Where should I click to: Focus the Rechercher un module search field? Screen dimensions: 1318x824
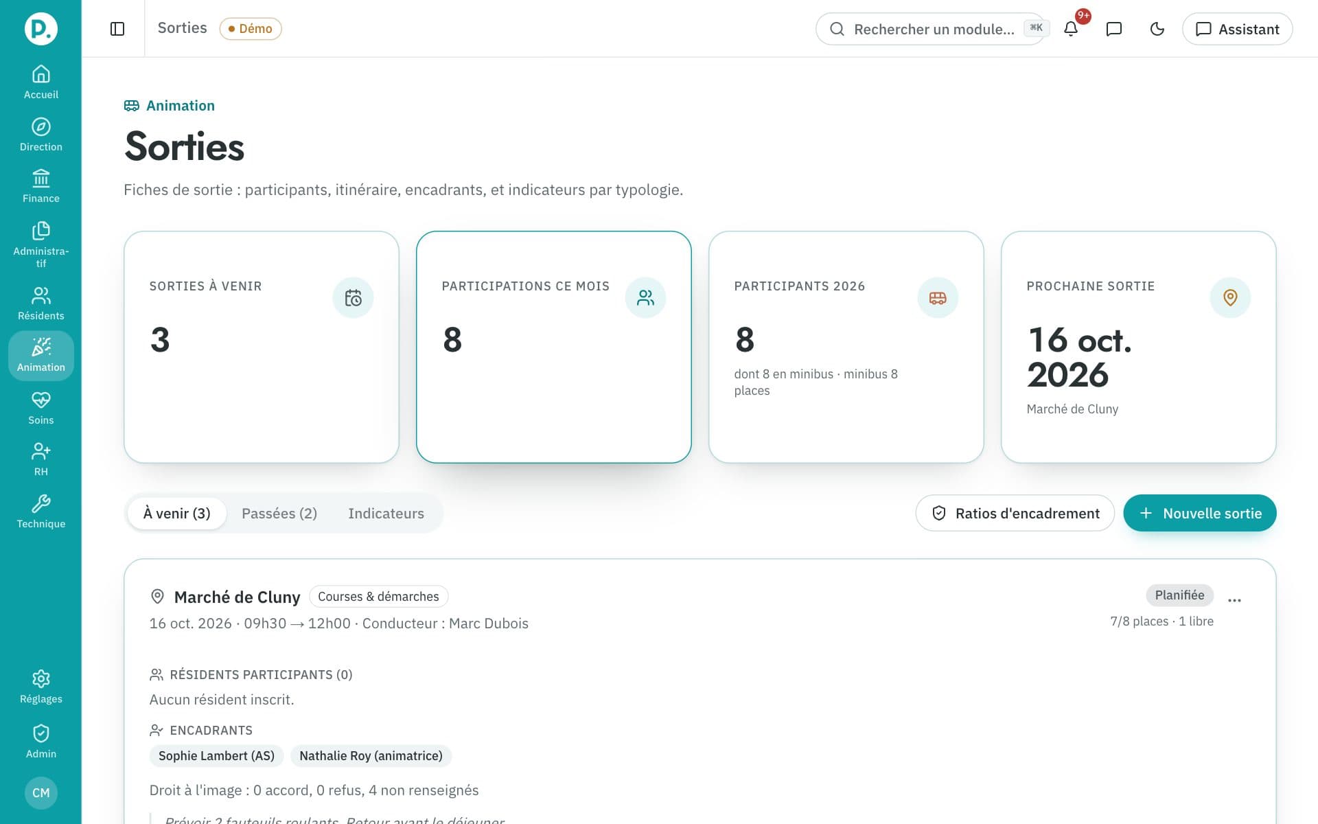(931, 29)
